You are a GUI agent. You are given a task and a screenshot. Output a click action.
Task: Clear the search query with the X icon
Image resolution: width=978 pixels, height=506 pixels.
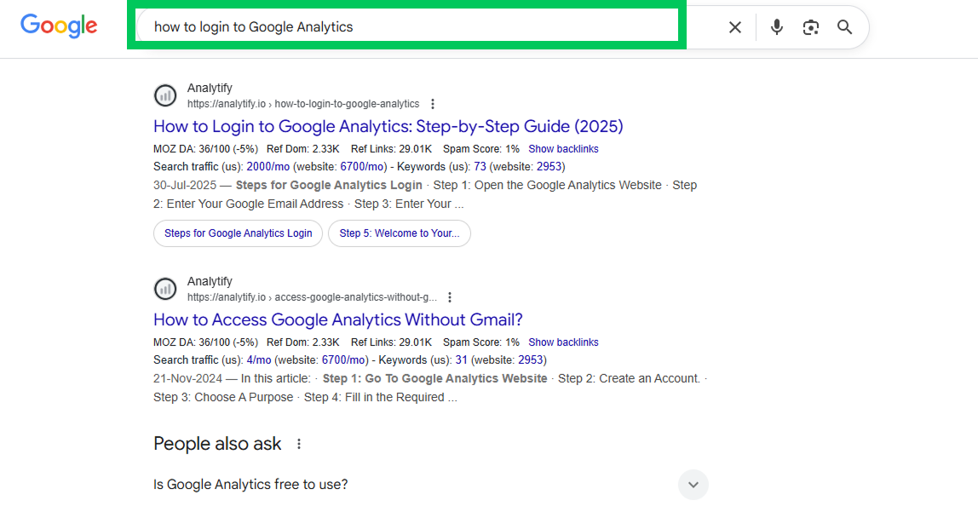click(734, 26)
